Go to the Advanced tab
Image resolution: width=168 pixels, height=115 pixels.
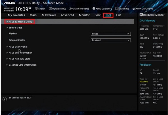[67, 15]
